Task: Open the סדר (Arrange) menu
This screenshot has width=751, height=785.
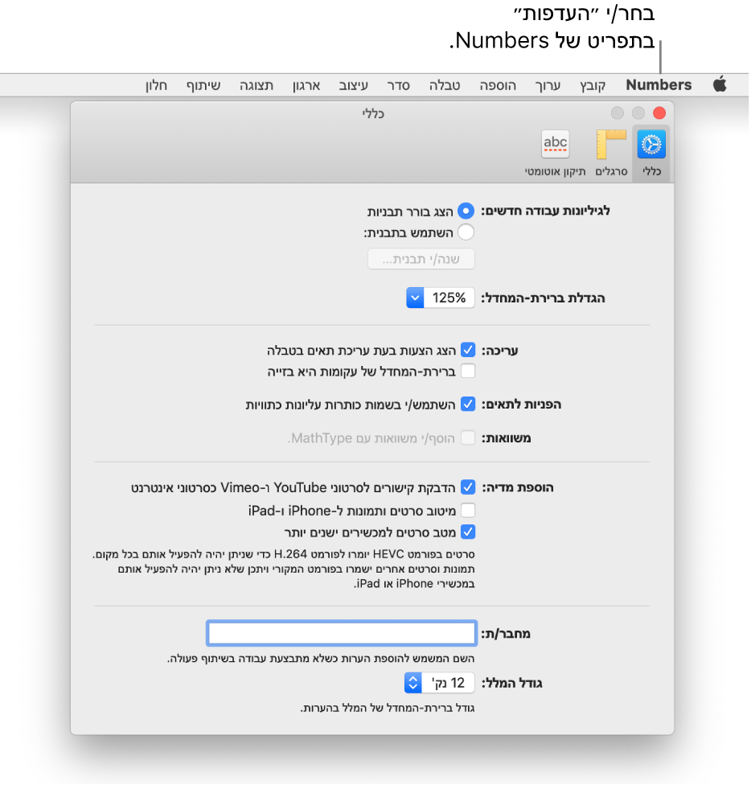Action: click(398, 85)
